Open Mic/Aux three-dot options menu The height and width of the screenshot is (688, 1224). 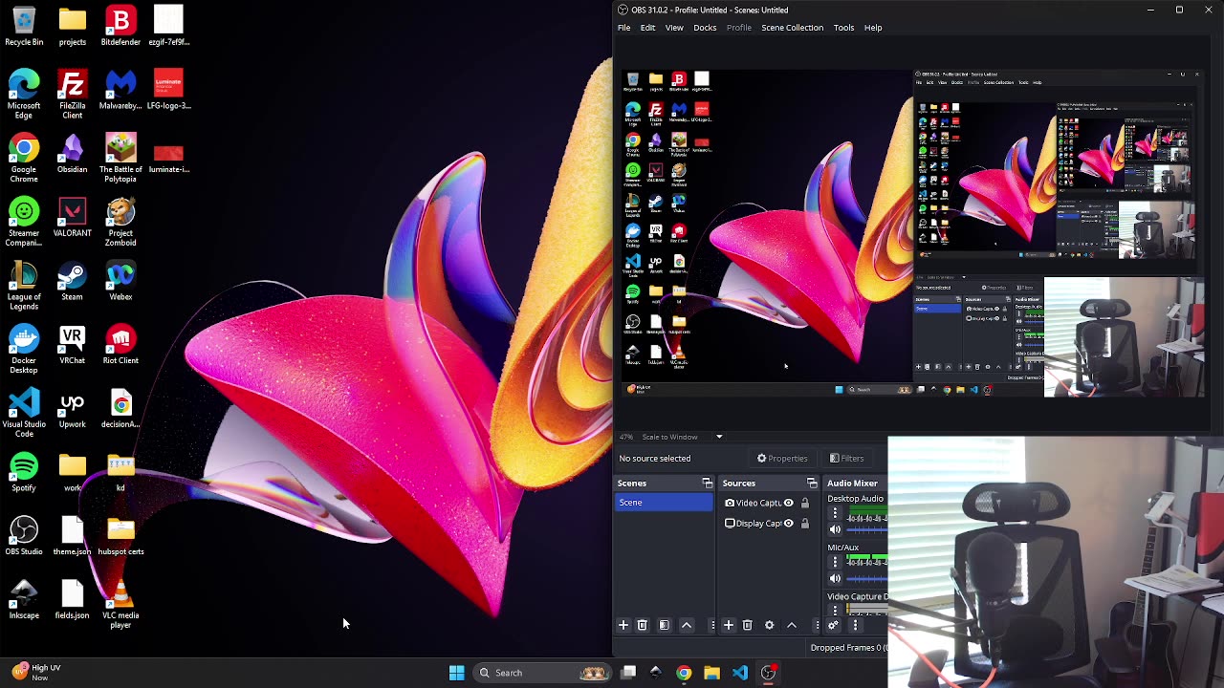835,562
